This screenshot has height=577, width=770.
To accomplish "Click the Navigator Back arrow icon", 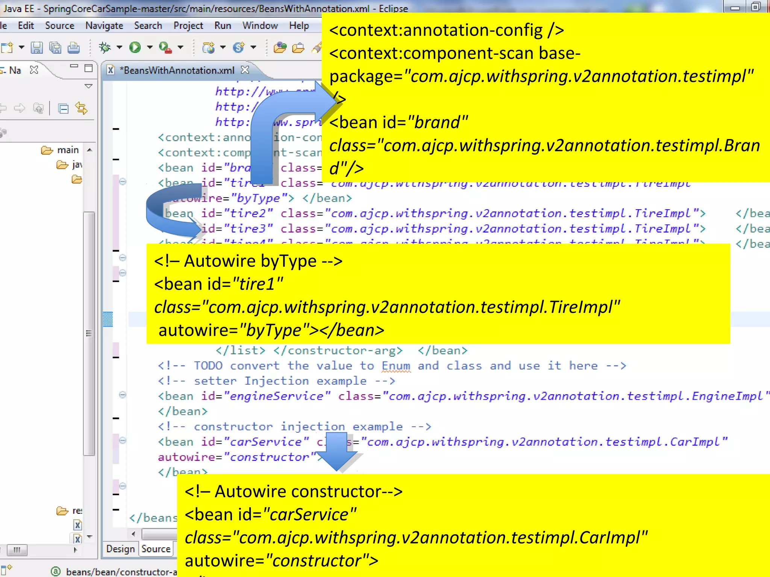I will coord(3,109).
